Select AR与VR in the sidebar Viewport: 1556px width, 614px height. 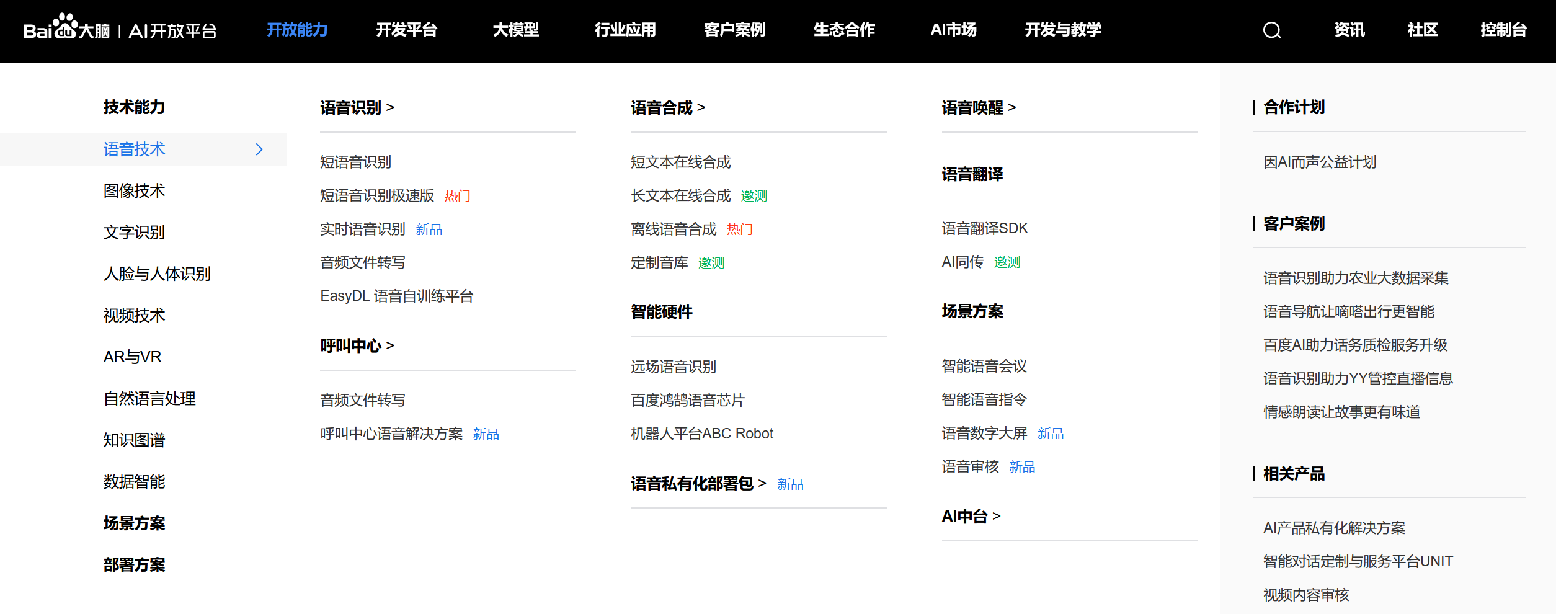pos(132,357)
